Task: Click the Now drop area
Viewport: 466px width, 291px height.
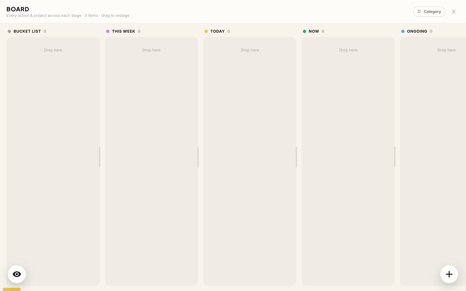Action: pyautogui.click(x=348, y=161)
